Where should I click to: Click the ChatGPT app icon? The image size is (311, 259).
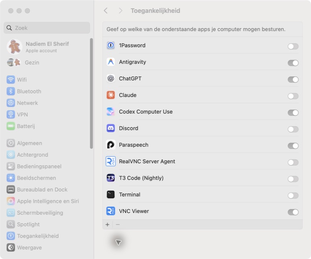tap(111, 78)
